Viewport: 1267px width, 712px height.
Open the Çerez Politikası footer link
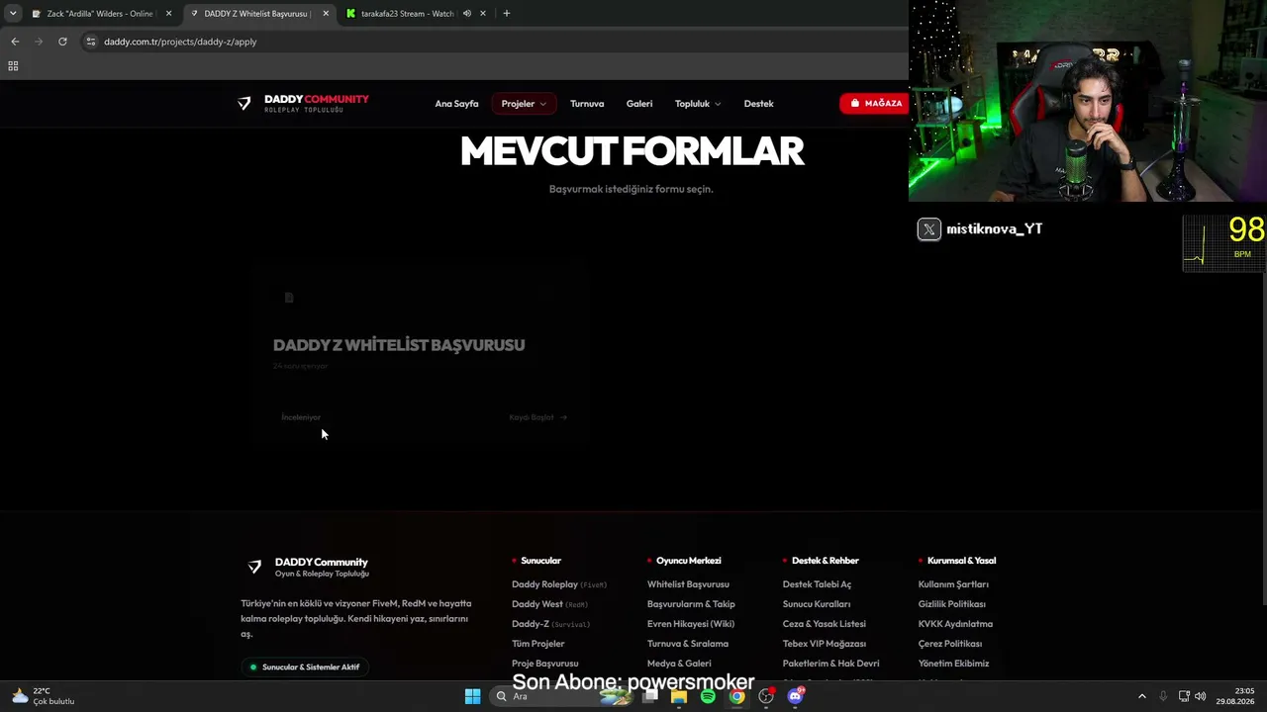(x=950, y=644)
